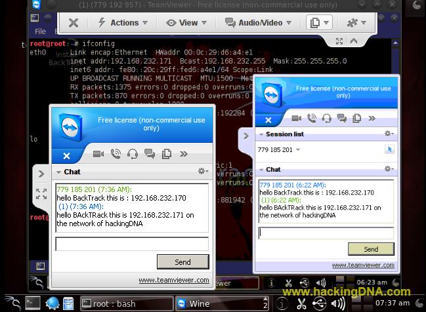
Task: Open the Actions menu in TeamViewer toolbar
Action: pos(123,23)
